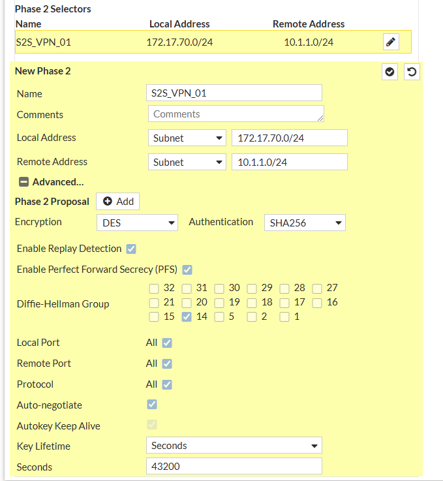Open the Authentication dropdown showing SHA256
This screenshot has width=443, height=481.
(305, 223)
